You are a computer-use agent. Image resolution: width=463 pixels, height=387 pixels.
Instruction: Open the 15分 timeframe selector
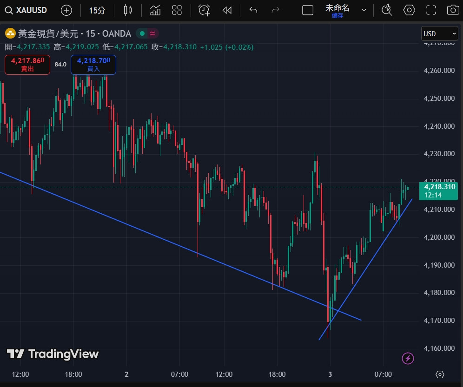[x=97, y=11]
